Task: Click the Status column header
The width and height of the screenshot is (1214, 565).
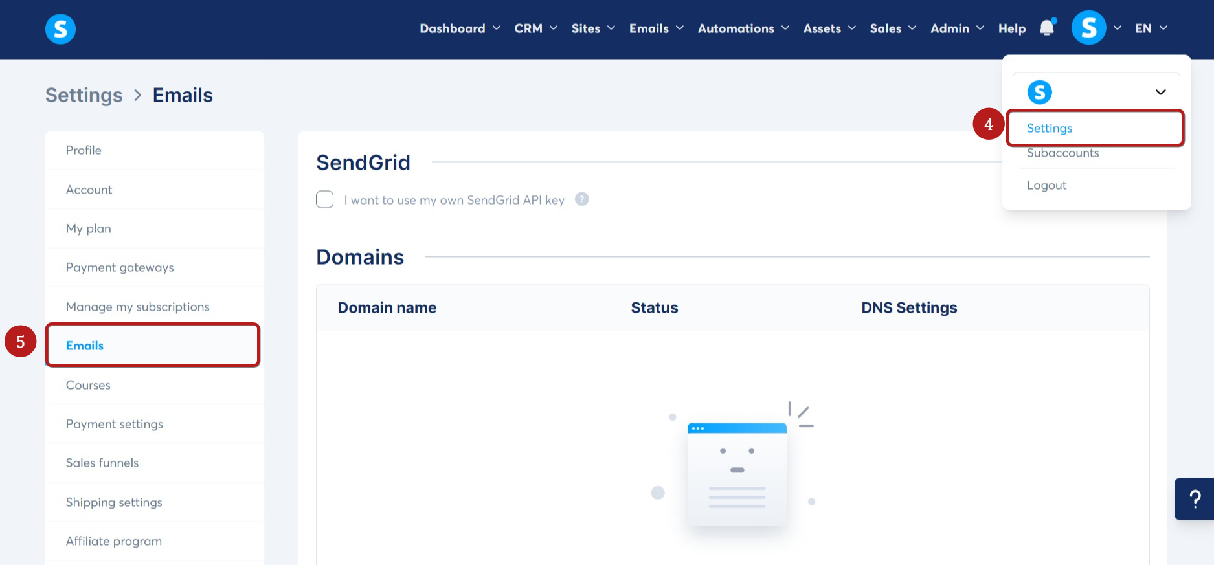Action: (655, 308)
